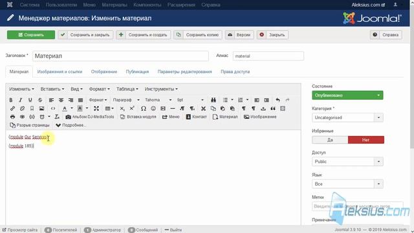Align the paragraph to the left
This screenshot has width=414, height=233.
pyautogui.click(x=51, y=100)
